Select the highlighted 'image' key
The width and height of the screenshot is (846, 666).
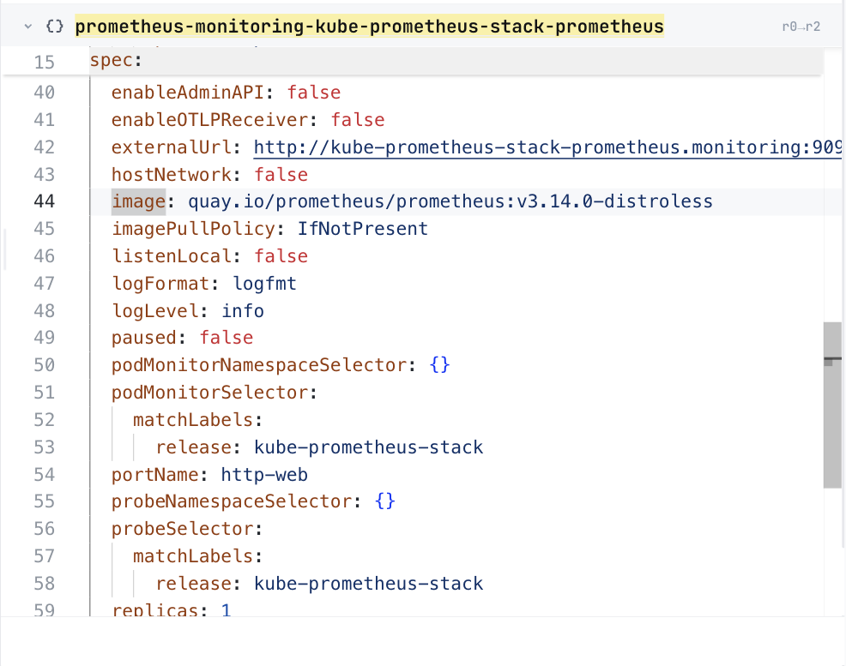[139, 201]
